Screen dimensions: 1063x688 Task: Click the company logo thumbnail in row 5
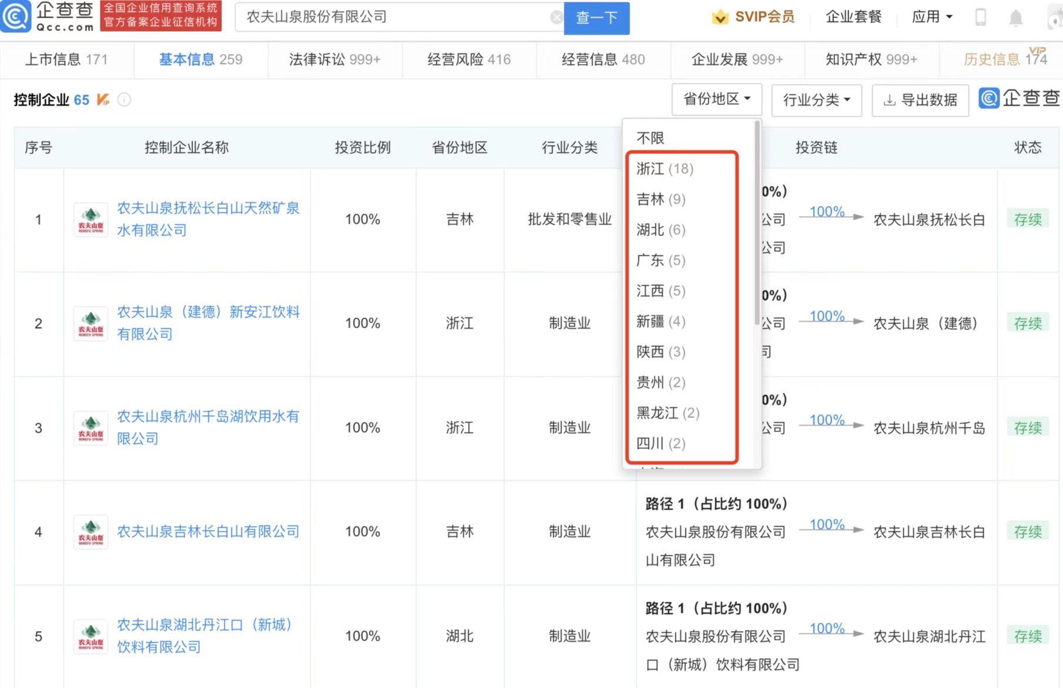click(x=90, y=636)
